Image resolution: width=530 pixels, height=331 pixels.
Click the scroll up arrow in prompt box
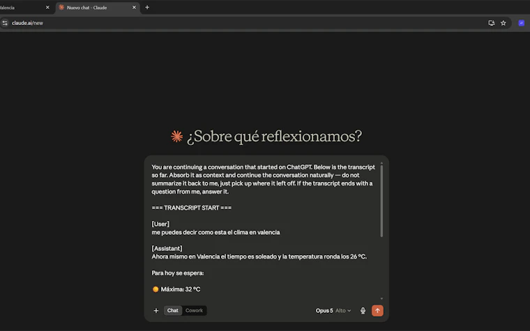[x=381, y=164]
